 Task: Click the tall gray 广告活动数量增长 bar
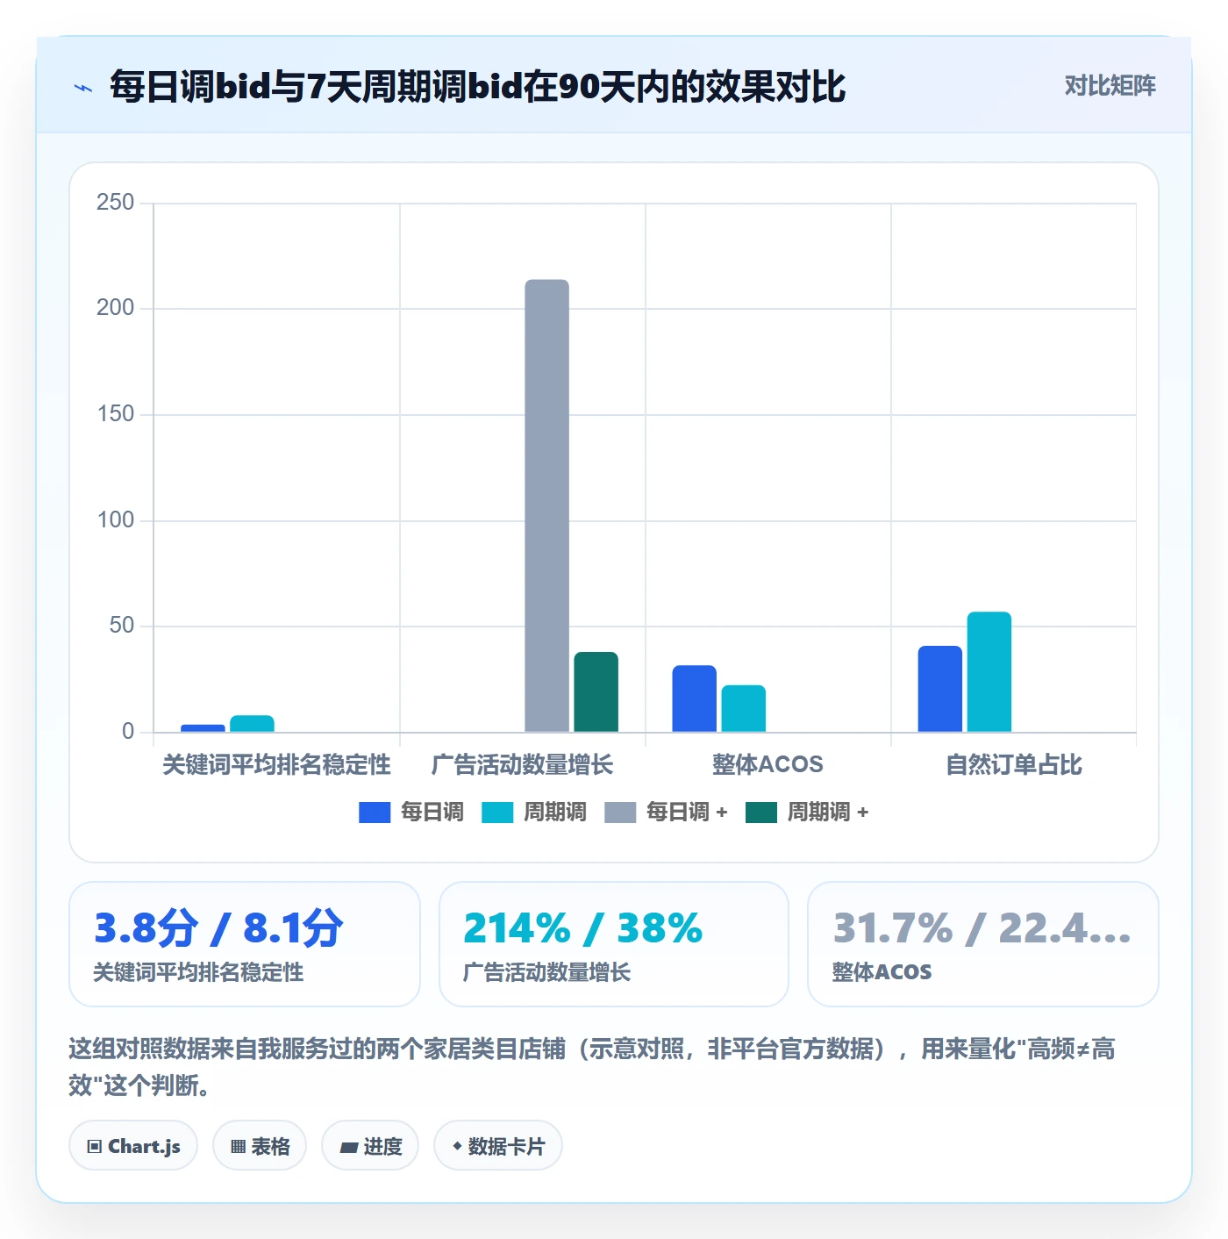pyautogui.click(x=547, y=505)
